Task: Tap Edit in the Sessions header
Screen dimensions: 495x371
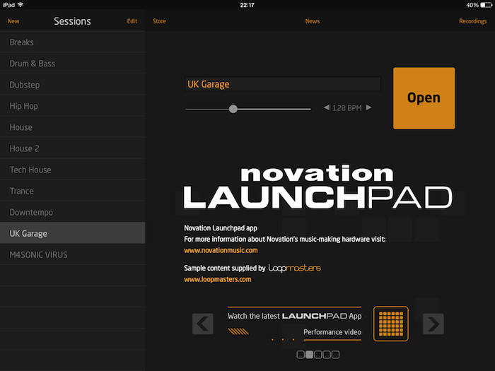Action: pyautogui.click(x=132, y=21)
